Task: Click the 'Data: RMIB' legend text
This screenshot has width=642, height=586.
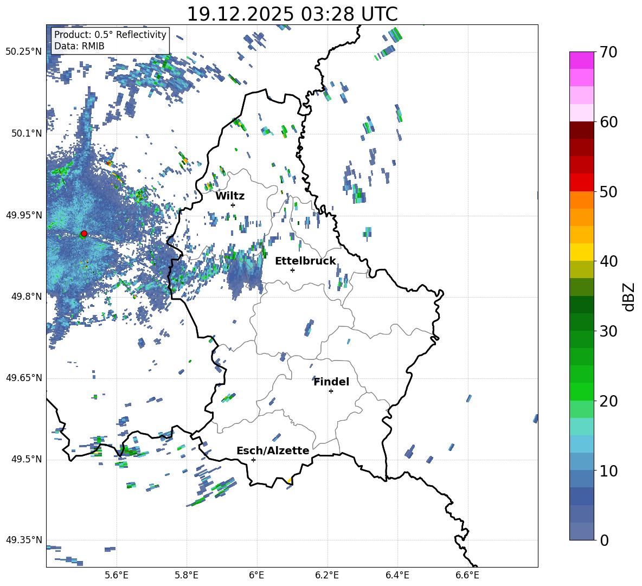Action: [x=79, y=46]
